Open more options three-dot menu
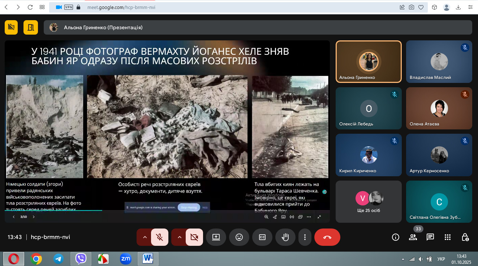The height and width of the screenshot is (266, 478). (x=305, y=237)
